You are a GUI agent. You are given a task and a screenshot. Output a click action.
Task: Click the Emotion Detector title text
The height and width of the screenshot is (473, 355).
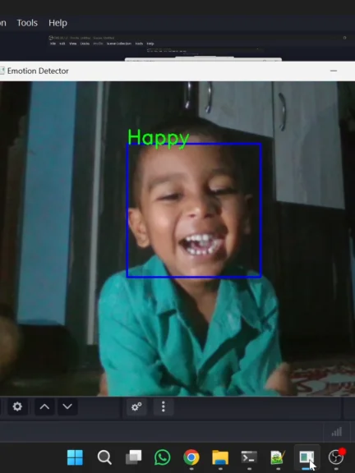(38, 71)
